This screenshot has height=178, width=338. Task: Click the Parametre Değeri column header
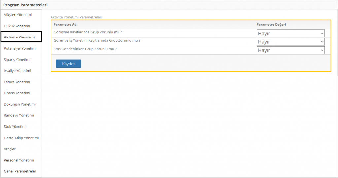coord(271,25)
